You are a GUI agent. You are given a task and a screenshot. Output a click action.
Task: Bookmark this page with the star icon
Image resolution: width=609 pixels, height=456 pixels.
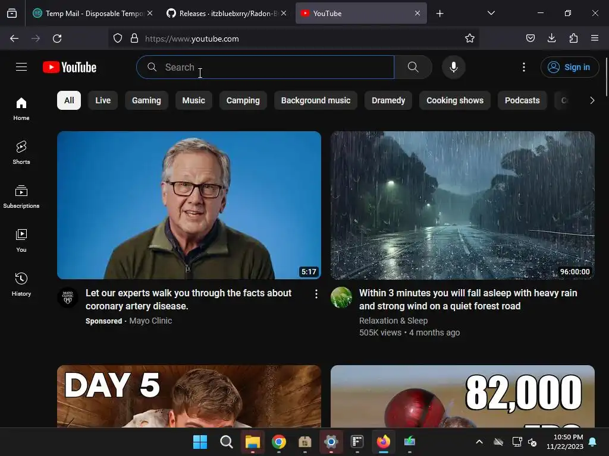pos(470,39)
